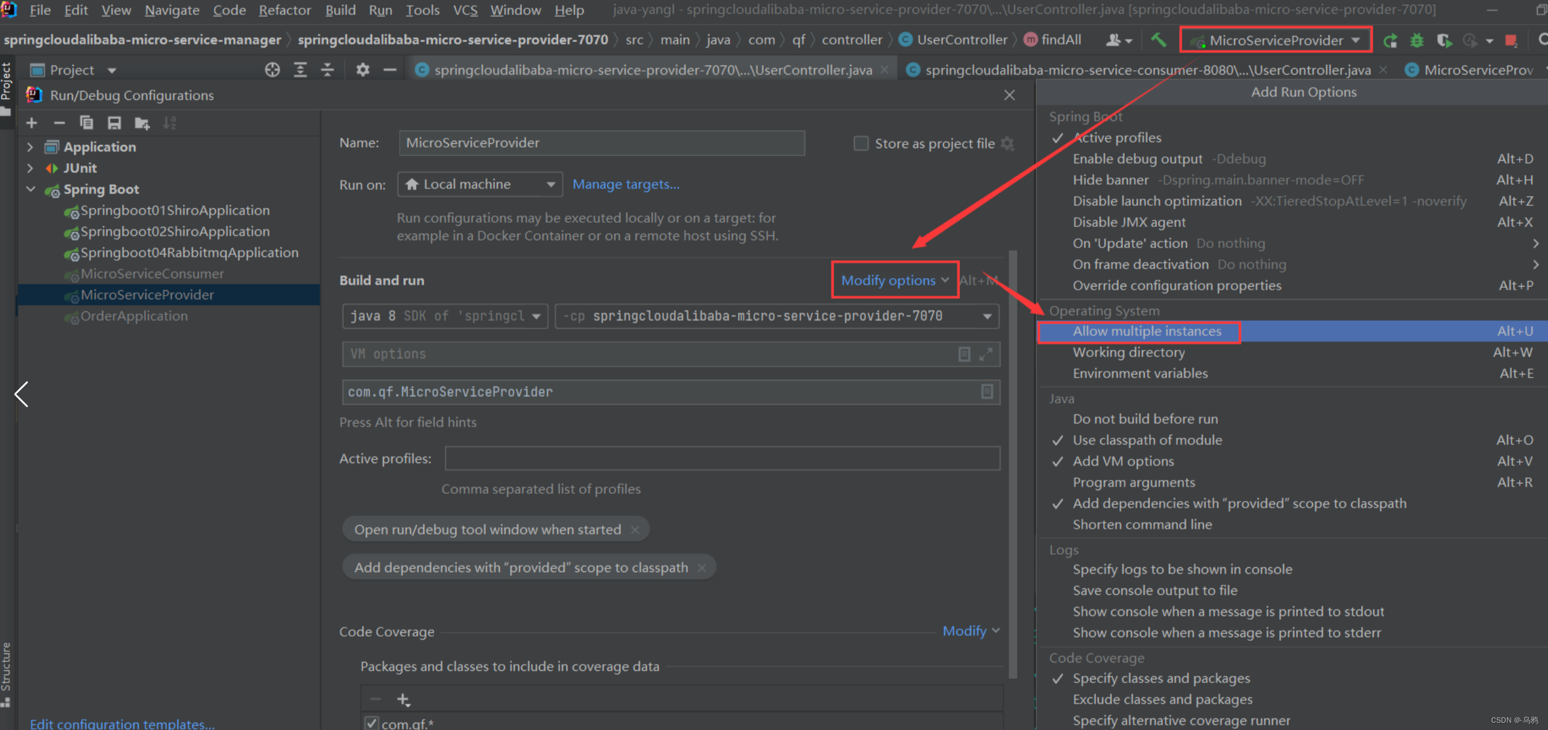Image resolution: width=1548 pixels, height=730 pixels.
Task: Add package to coverage plus icon
Action: pos(403,699)
